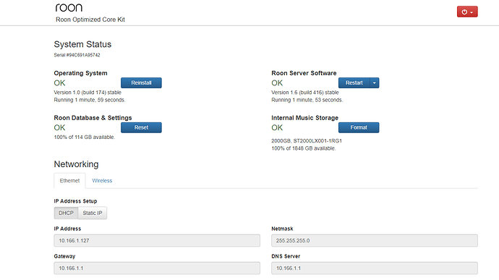Click the Roon Server Software OK status
This screenshot has height=280, width=499.
tap(277, 83)
